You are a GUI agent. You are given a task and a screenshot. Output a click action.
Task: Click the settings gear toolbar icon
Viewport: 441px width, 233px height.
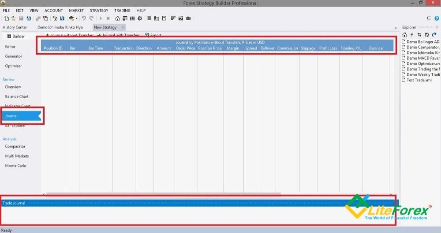click(x=140, y=18)
